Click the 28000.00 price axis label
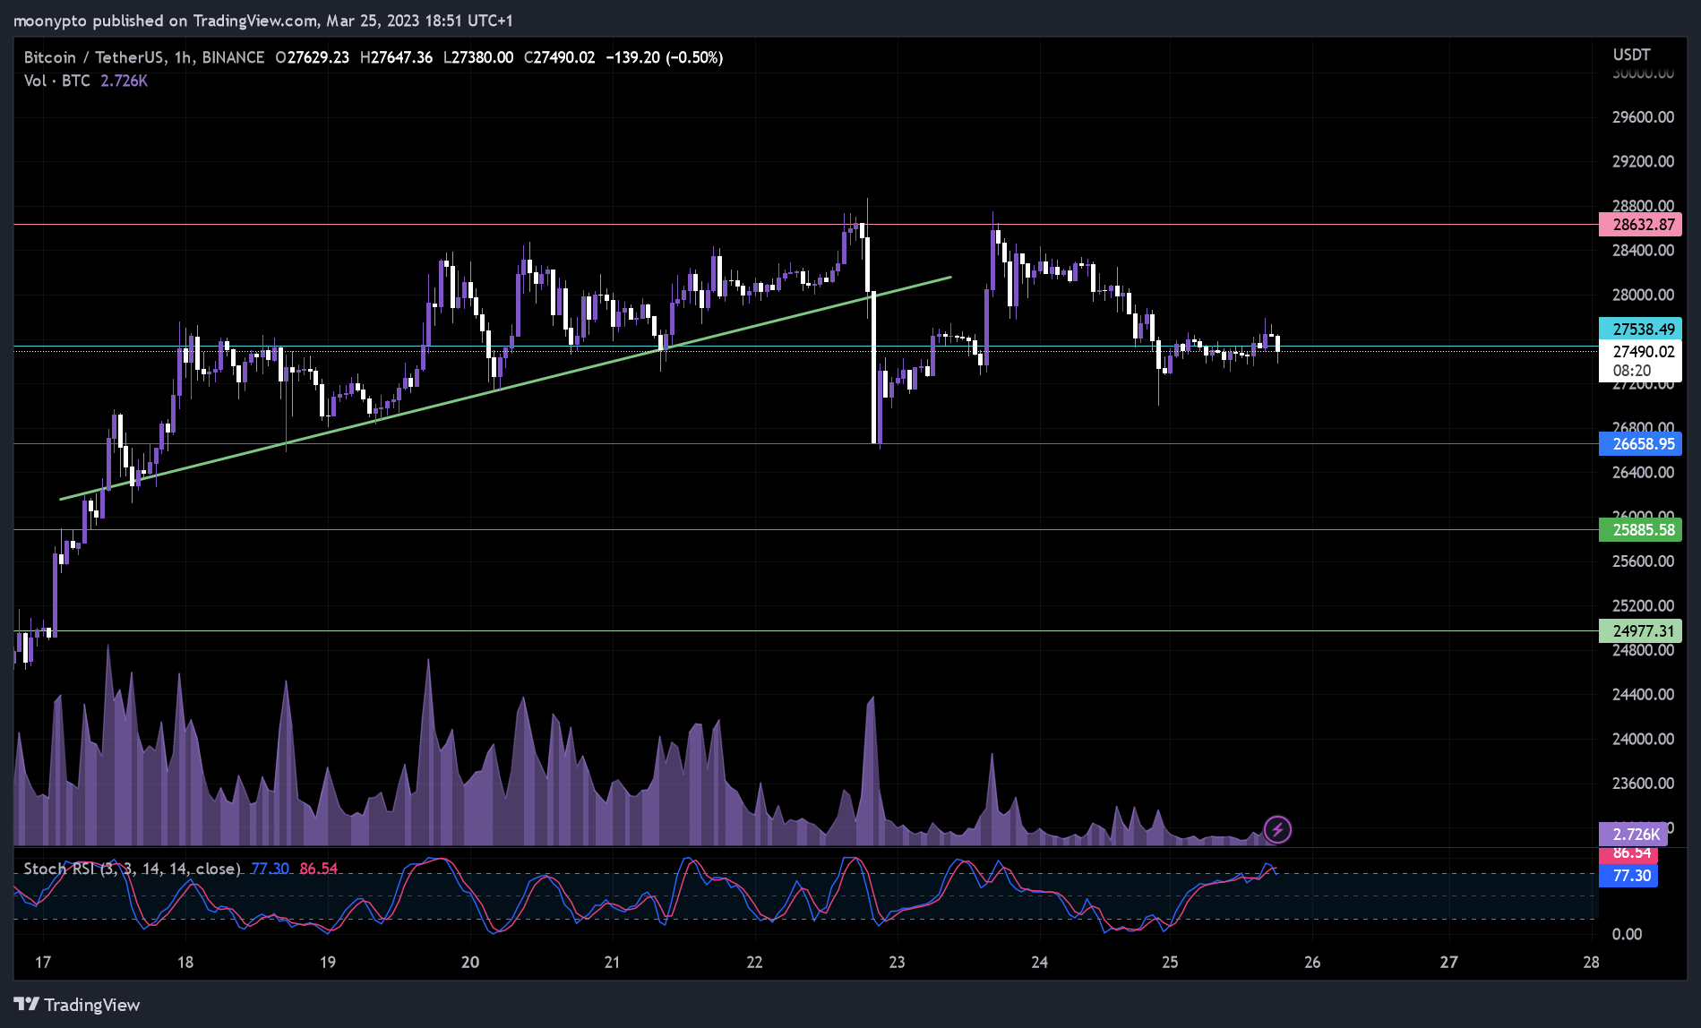The height and width of the screenshot is (1028, 1701). tap(1643, 295)
